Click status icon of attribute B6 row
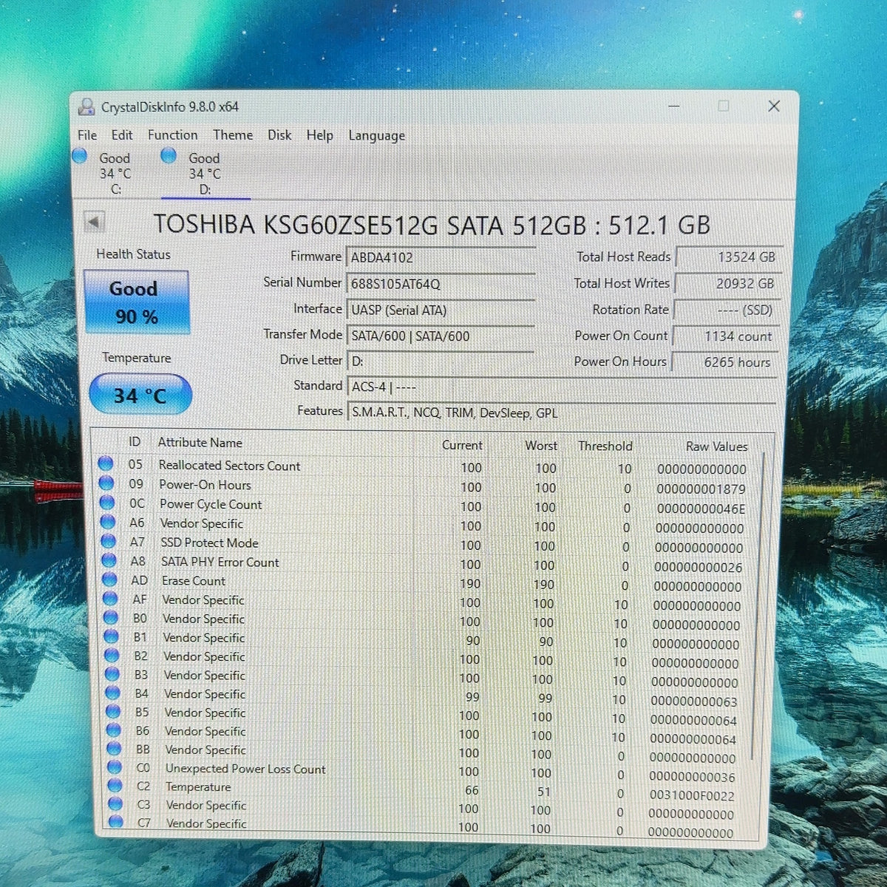 [x=113, y=730]
